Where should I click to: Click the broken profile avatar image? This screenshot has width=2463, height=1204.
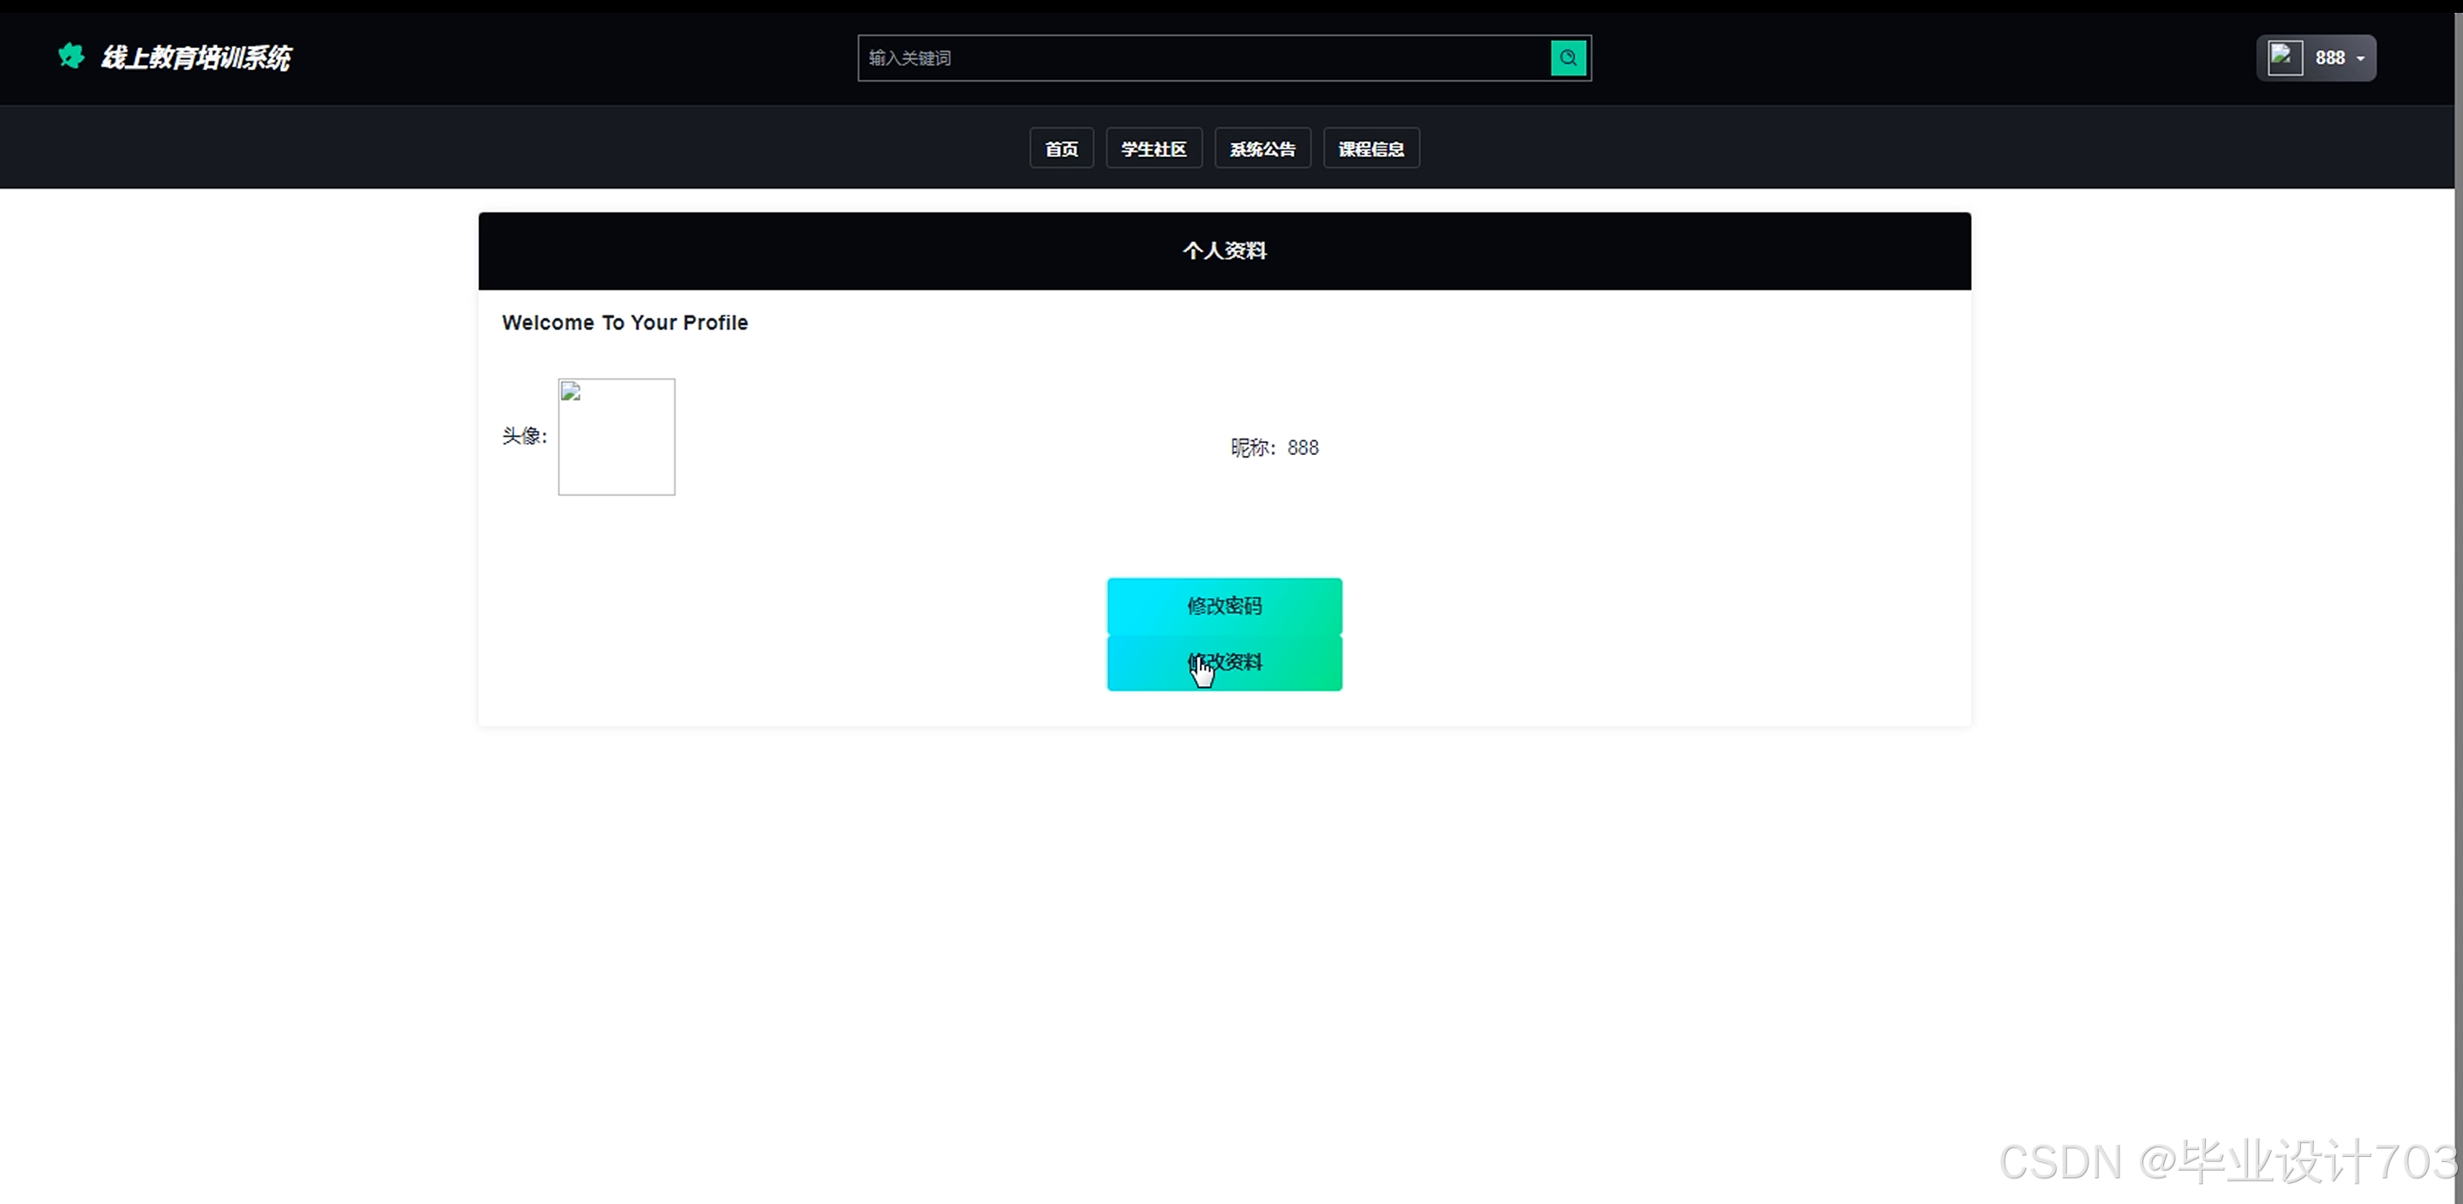615,437
